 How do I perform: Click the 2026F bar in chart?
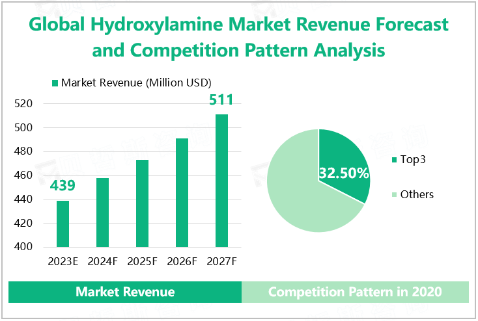[182, 192]
